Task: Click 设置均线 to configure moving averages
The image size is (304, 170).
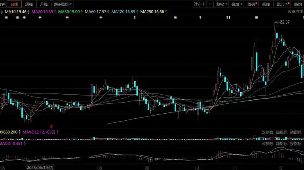Action: [296, 11]
